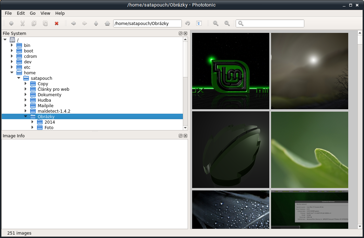Select the system info screenshot thumbnail
Screen dimensions: 364x238
tap(310, 210)
